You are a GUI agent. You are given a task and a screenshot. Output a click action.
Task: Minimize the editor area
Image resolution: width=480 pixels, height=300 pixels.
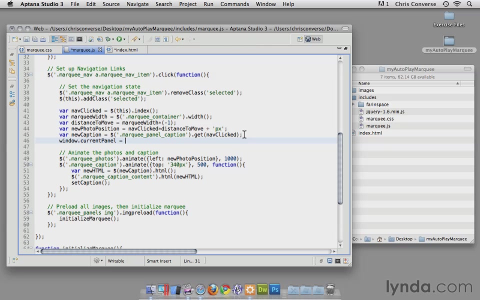tap(339, 48)
